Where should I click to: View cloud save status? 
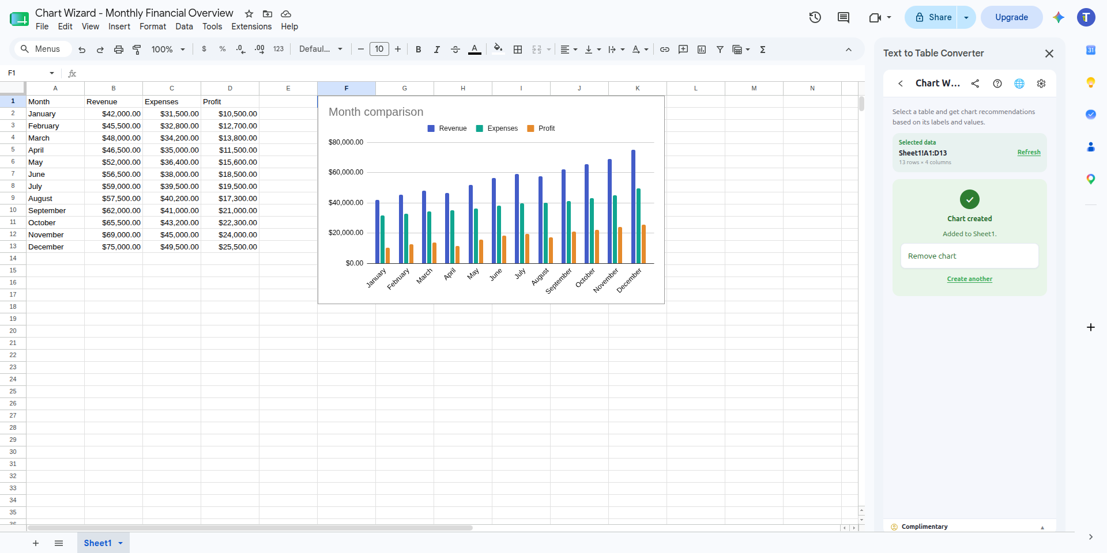286,14
